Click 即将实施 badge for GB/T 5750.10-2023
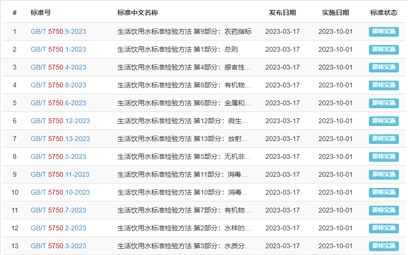Image resolution: width=408 pixels, height=255 pixels. pyautogui.click(x=384, y=193)
